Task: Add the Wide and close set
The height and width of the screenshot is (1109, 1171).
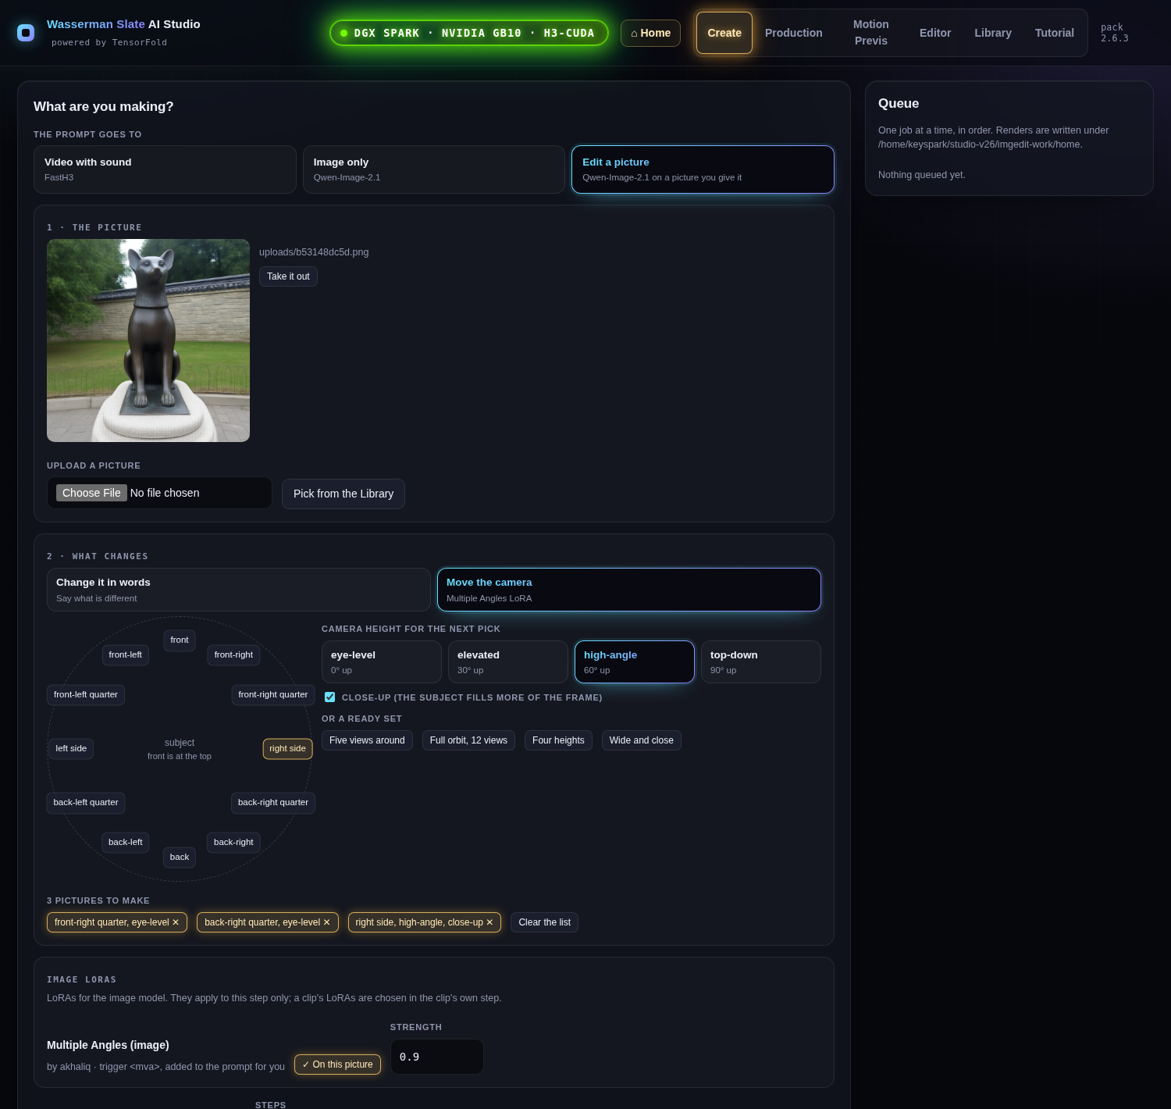Action: (x=642, y=740)
